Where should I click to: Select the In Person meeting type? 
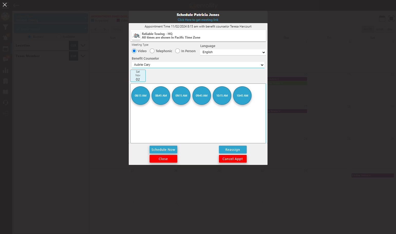pos(178,51)
